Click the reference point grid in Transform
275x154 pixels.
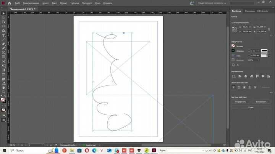click(235, 29)
